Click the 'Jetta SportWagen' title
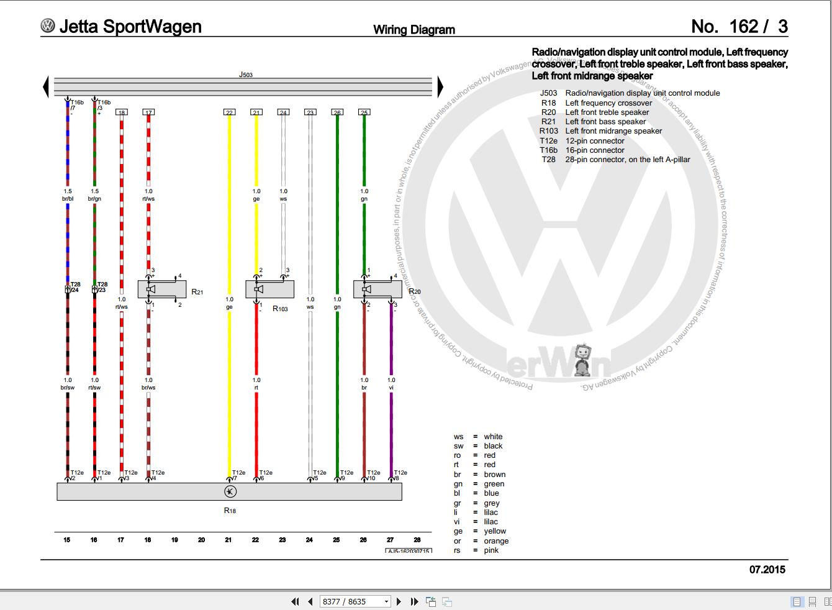832x610 pixels. tap(130, 26)
